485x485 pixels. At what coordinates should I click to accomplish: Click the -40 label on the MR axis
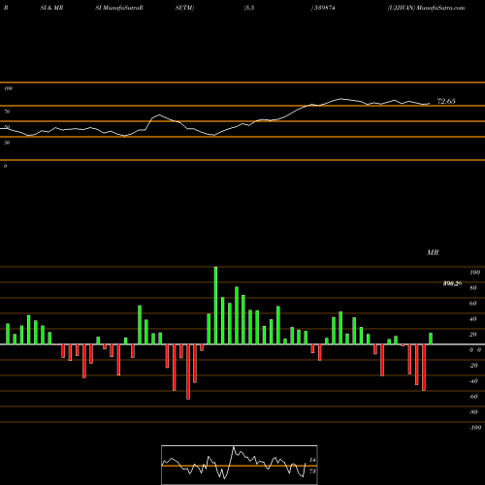(x=473, y=381)
